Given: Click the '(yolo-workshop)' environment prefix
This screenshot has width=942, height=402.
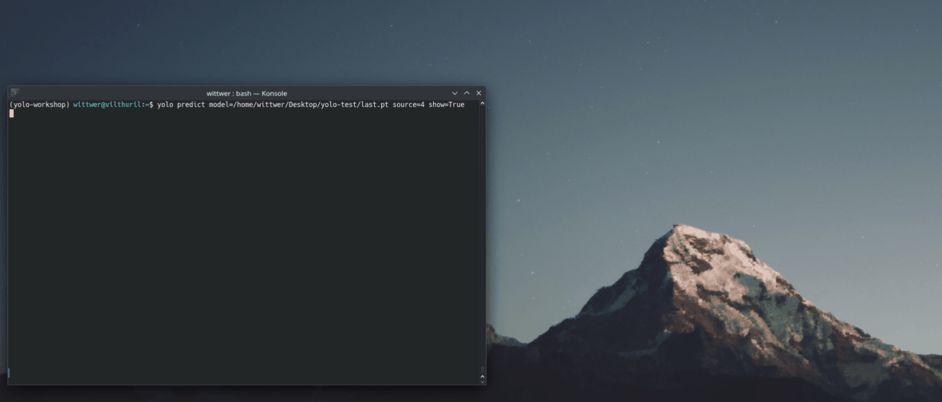Looking at the screenshot, I should [40, 104].
